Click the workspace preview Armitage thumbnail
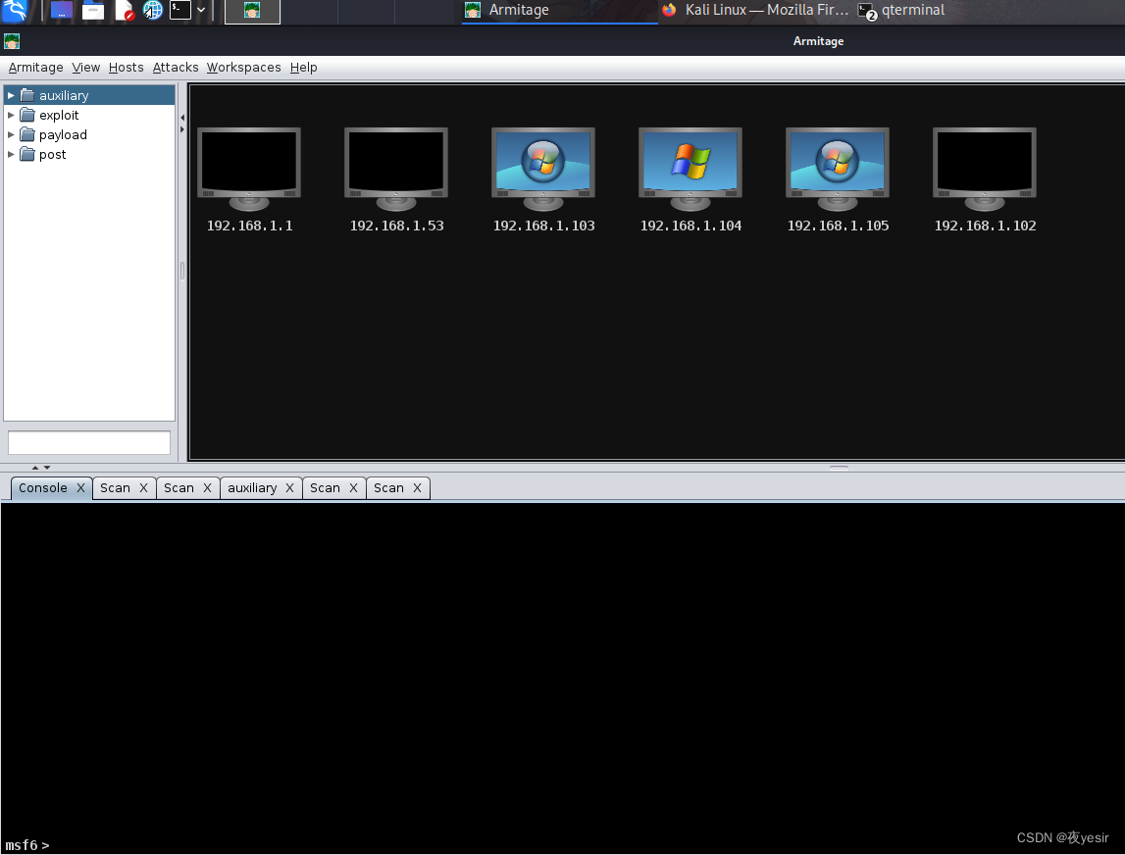This screenshot has width=1125, height=855. [x=252, y=11]
